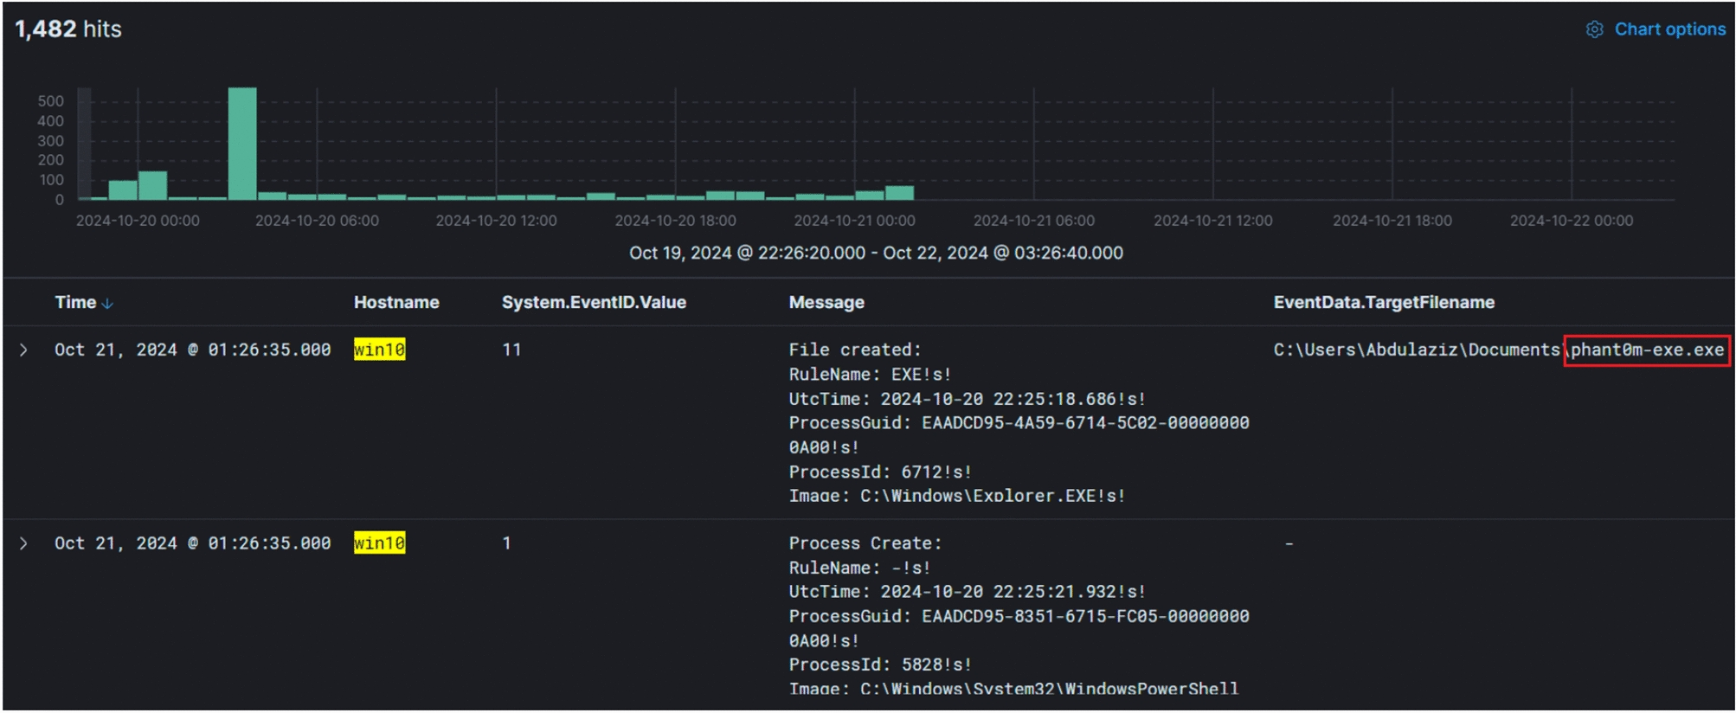This screenshot has height=713, width=1736.
Task: Click the 1,482 hits counter
Action: pyautogui.click(x=68, y=29)
